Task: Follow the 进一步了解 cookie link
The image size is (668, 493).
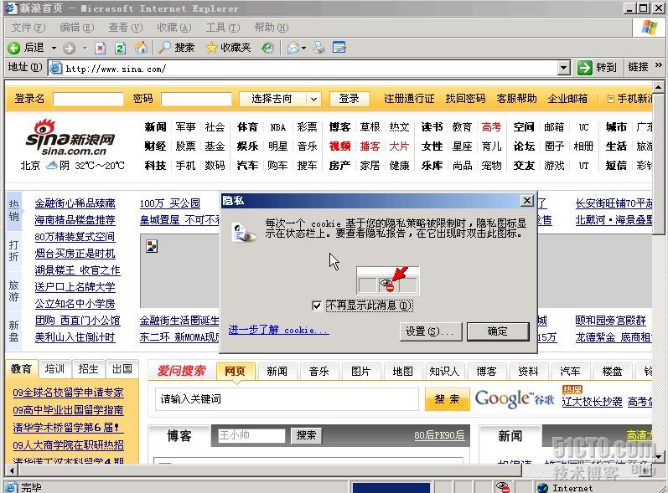Action: [x=278, y=330]
